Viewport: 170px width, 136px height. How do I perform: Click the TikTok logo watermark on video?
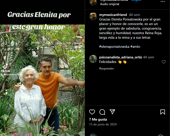pos(6,68)
